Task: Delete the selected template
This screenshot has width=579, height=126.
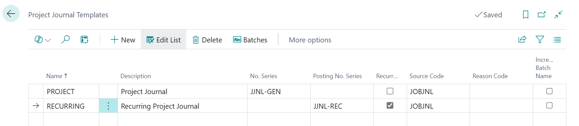Action: (207, 40)
